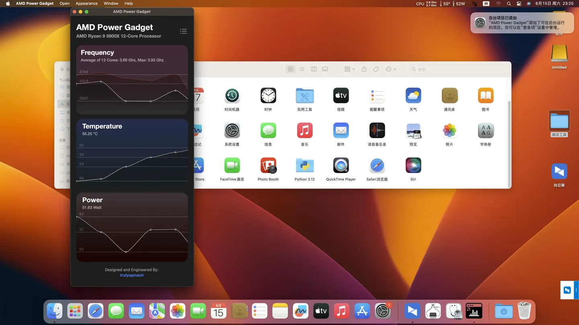Click the Siri app icon

[x=413, y=166]
